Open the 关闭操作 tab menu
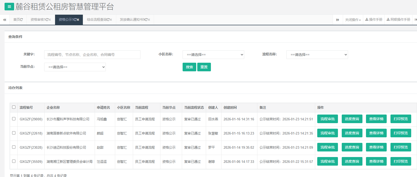The height and width of the screenshot is (177, 417). [x=353, y=20]
